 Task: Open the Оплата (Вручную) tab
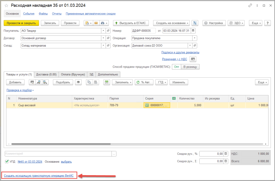pyautogui.click(x=73, y=75)
